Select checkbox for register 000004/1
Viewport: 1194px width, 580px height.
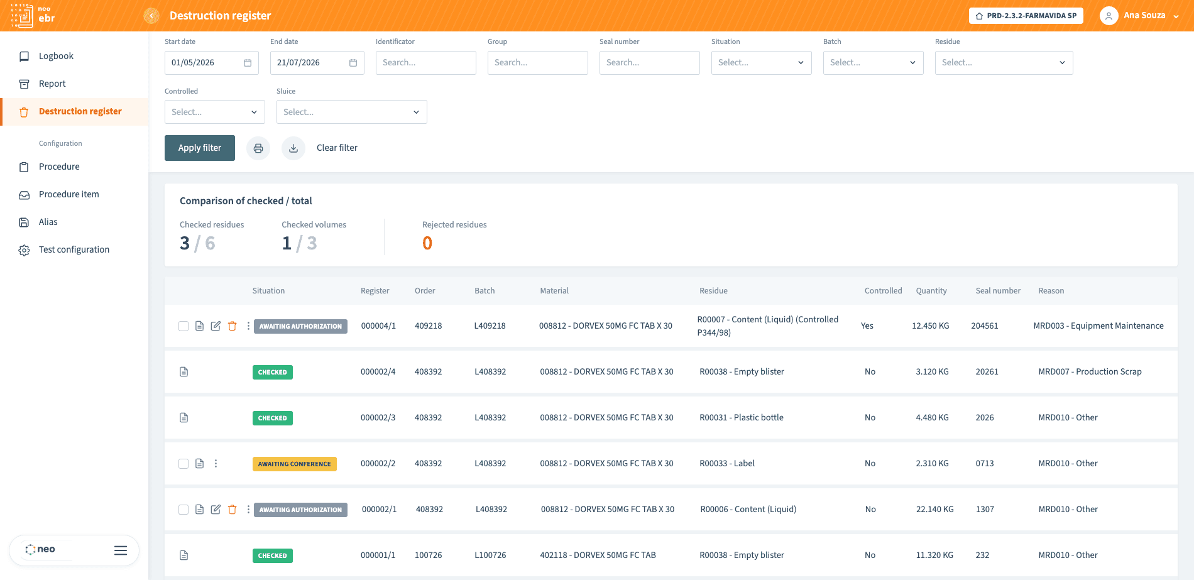coord(183,326)
